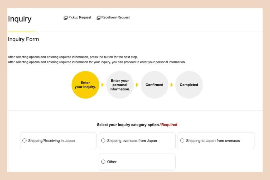The height and width of the screenshot is (180, 270).
Task: Click the arrow before the Completed step
Action: [x=172, y=85]
